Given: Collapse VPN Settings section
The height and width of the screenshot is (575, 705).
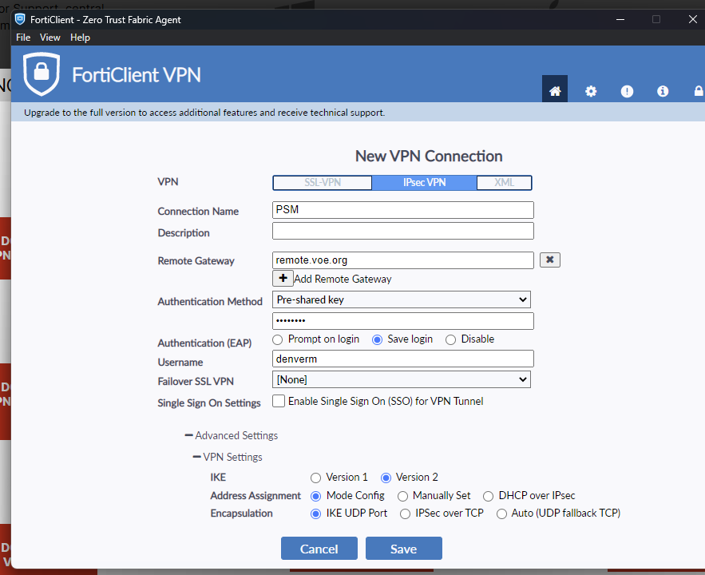Looking at the screenshot, I should pyautogui.click(x=228, y=457).
